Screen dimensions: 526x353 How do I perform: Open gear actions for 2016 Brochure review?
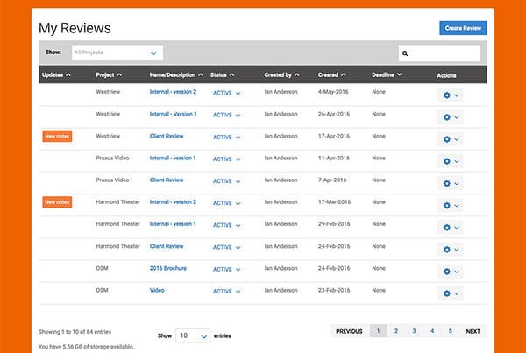pos(451,272)
